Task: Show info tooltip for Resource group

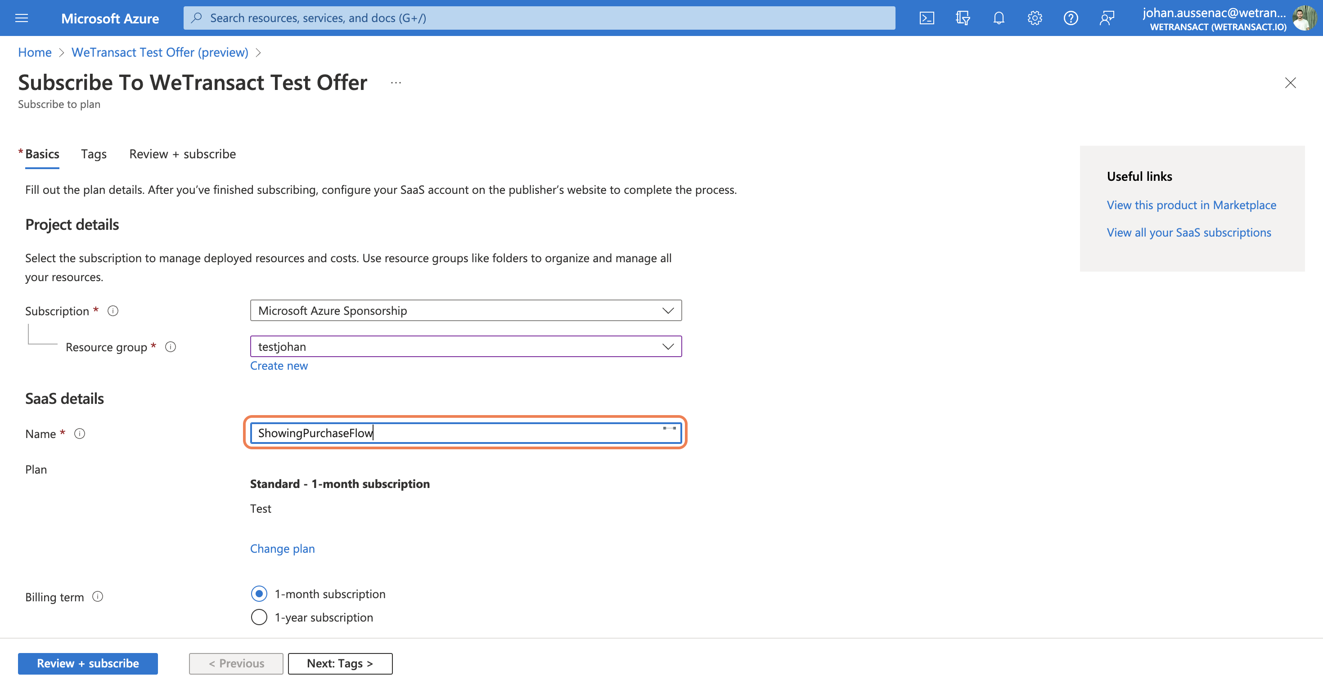Action: [171, 347]
